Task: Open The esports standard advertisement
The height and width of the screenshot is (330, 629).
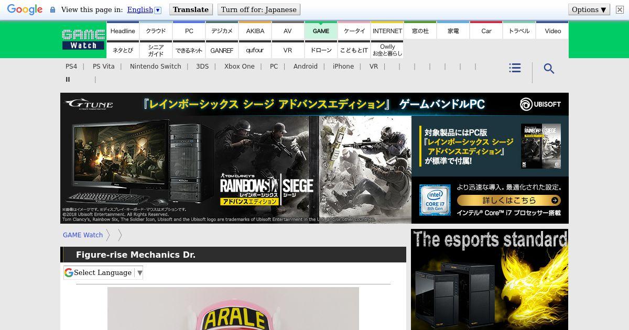Action: 490,279
